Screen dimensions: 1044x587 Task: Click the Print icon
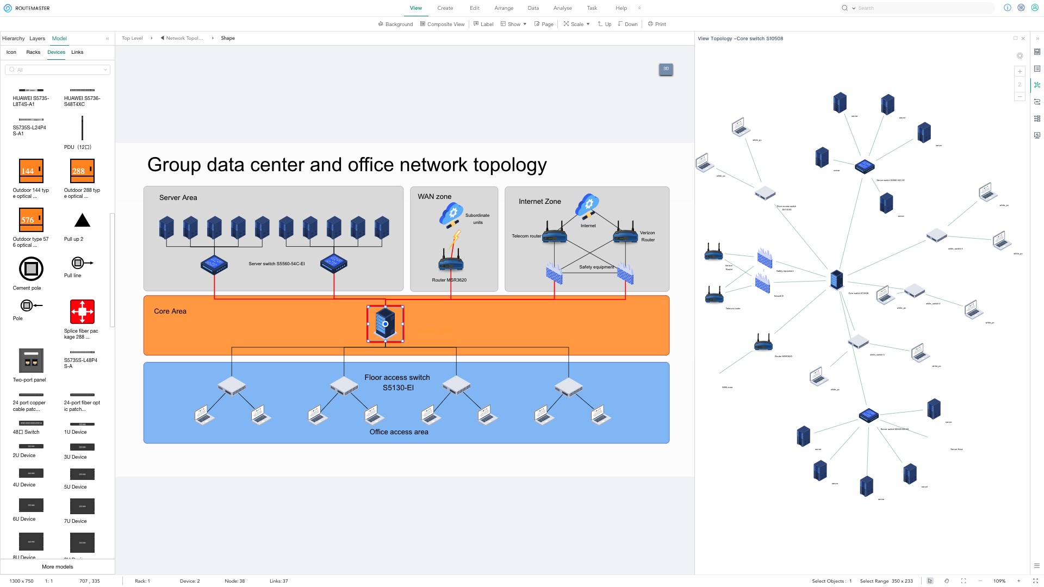point(656,24)
